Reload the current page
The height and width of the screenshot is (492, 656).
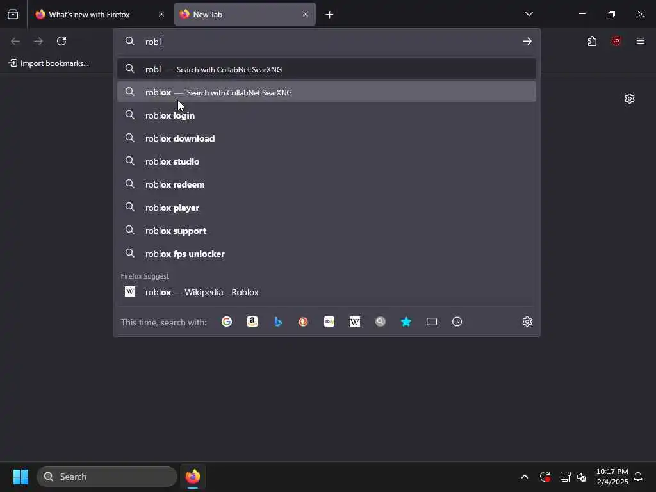(61, 41)
